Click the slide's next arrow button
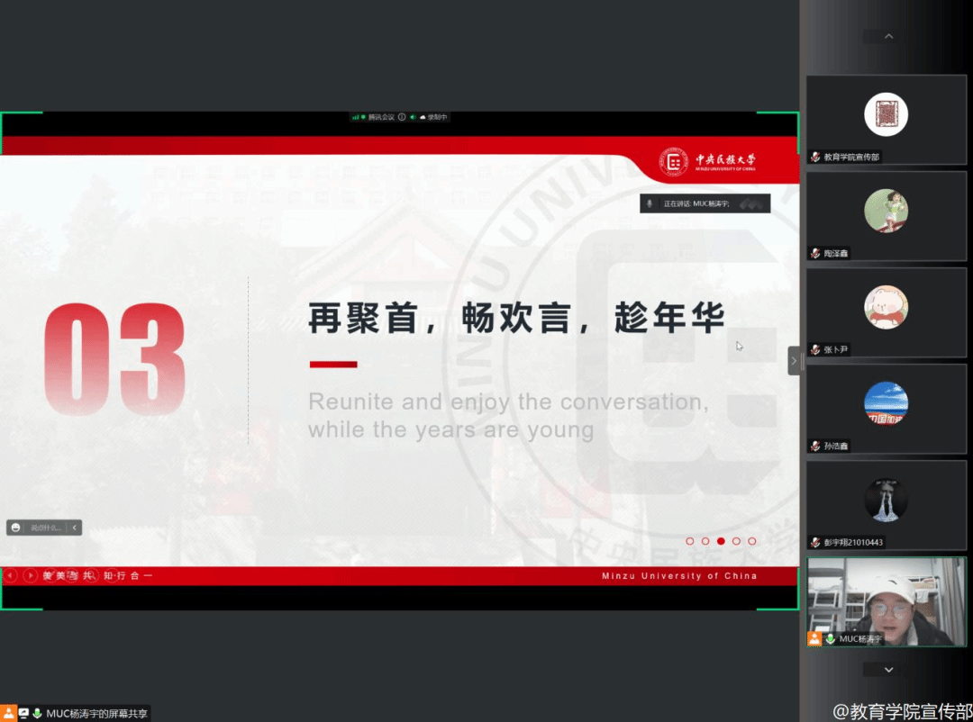This screenshot has height=722, width=973. 31,575
